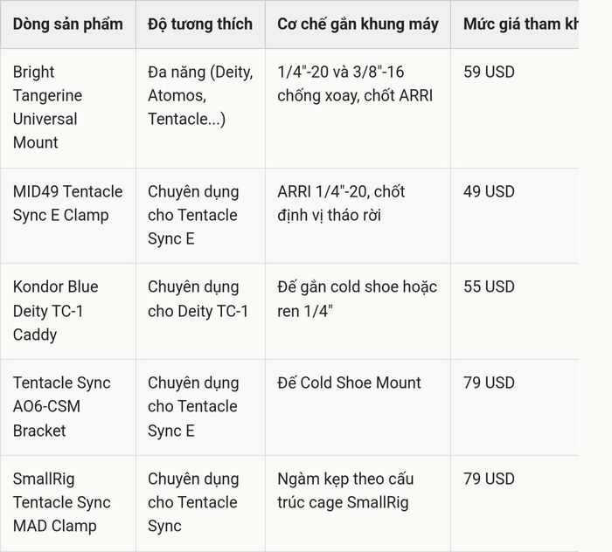Click the '1/4"-20 và 3/8"-16 chống xoay' cell
Image resolution: width=612 pixels, height=552 pixels.
pos(358,108)
